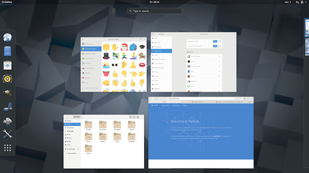Click search icon in Files window toolbar
309x173 pixels.
point(130,117)
